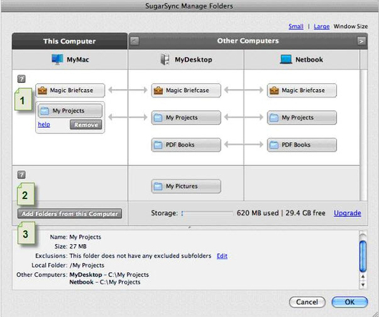379x317 pixels.
Task: Select the Magic Briefcase folder under MyMac
Action: pyautogui.click(x=70, y=90)
